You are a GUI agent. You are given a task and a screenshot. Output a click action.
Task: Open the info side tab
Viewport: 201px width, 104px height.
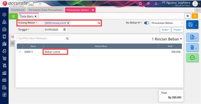click(13, 43)
